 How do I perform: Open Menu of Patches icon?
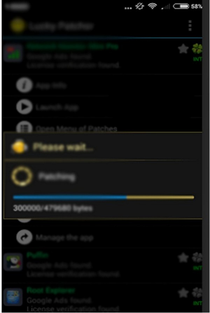[24, 127]
